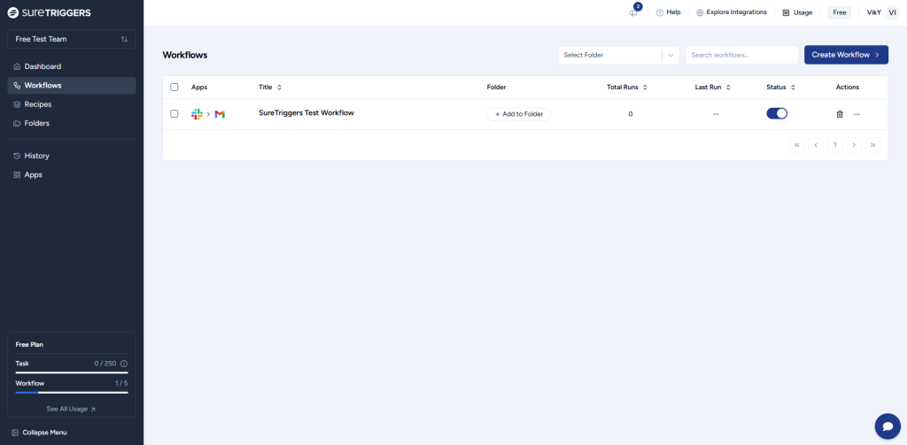Go to Recipes in sidebar
This screenshot has width=907, height=445.
point(38,104)
